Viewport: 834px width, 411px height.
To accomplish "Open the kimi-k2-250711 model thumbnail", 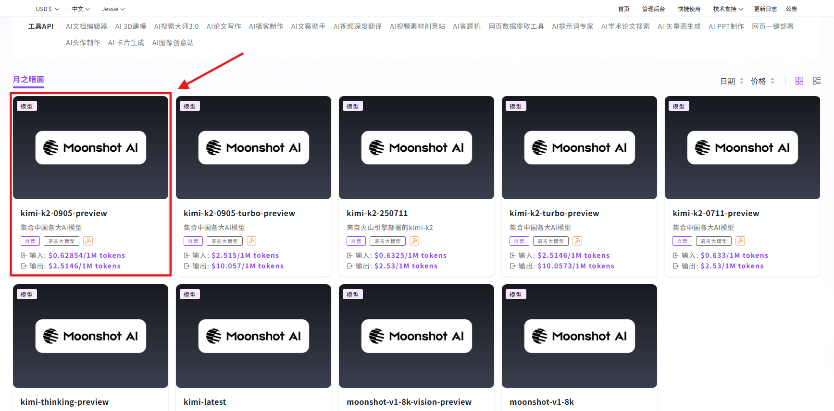I will (416, 148).
